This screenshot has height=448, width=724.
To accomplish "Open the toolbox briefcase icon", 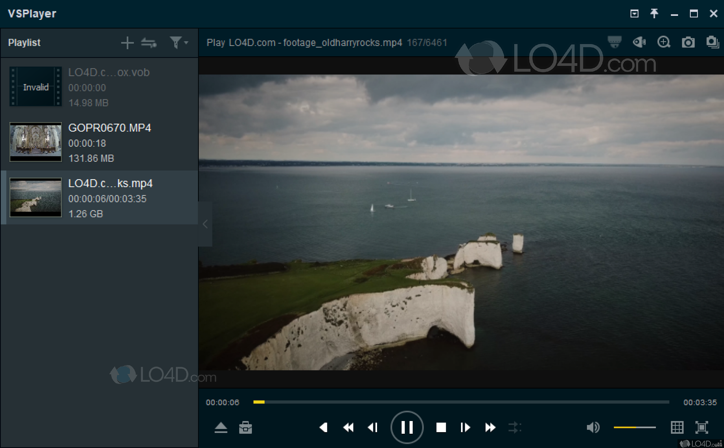I will pos(246,427).
